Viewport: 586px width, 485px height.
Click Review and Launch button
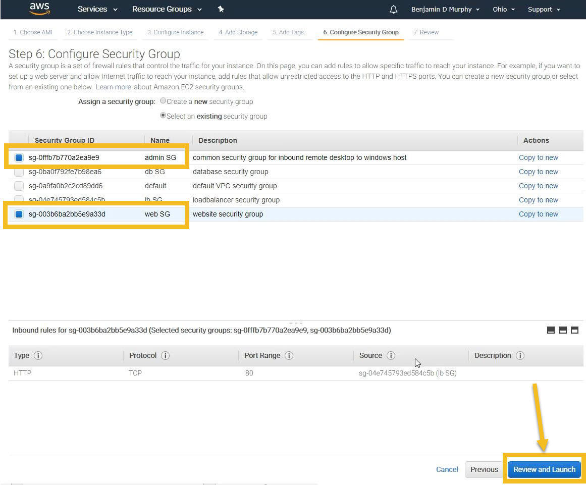[x=544, y=469]
